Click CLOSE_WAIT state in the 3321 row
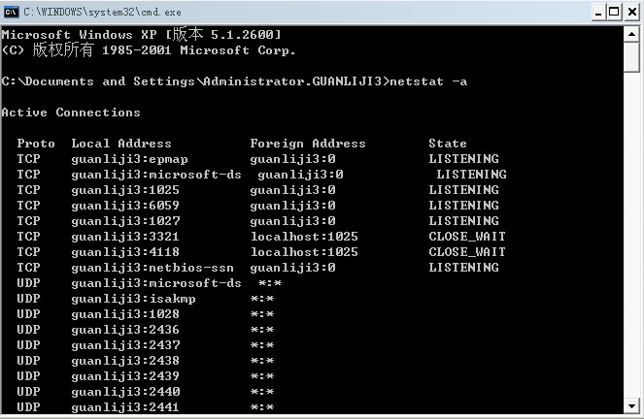 (x=467, y=237)
